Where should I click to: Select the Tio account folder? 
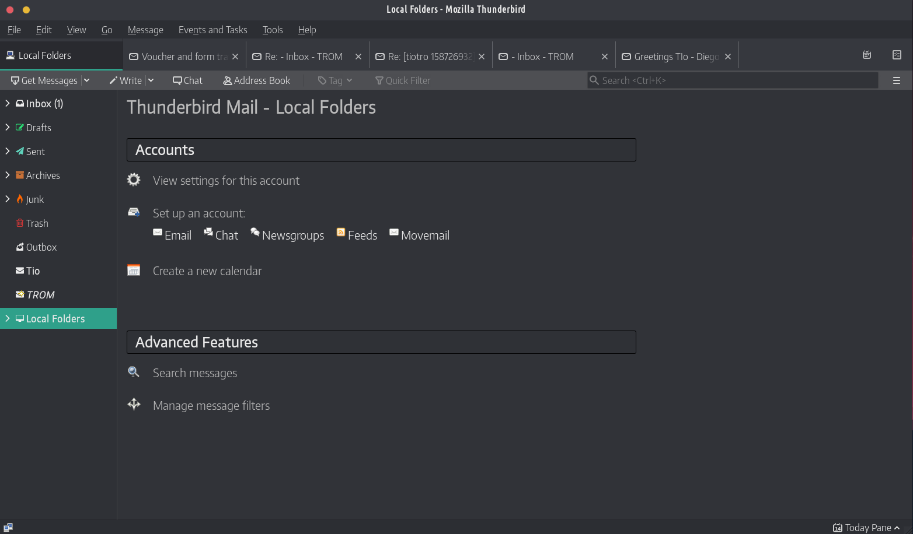pyautogui.click(x=58, y=270)
